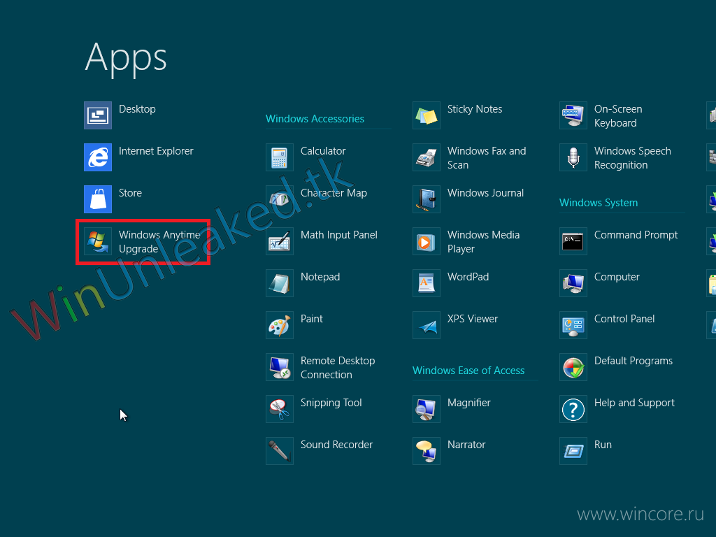This screenshot has height=537, width=716.
Task: Click the XPS Viewer label
Action: [x=473, y=319]
